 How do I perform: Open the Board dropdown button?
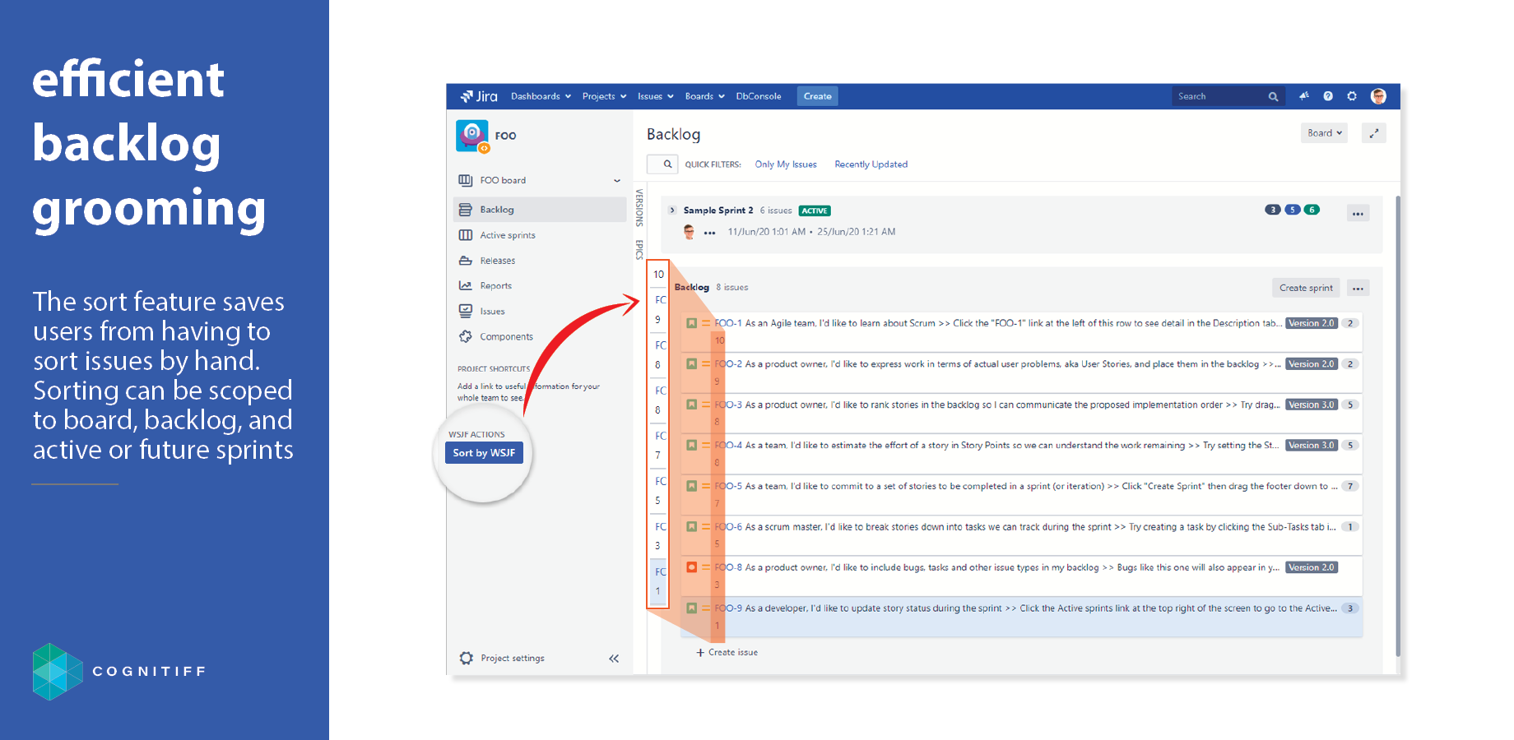click(x=1324, y=133)
